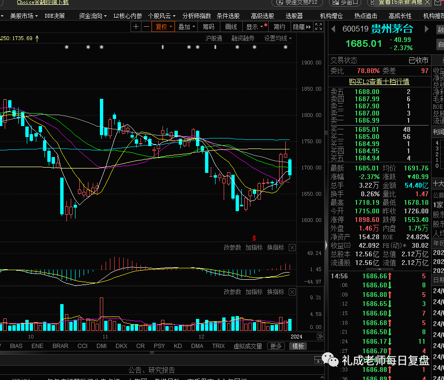444x380 pixels.
Task: Click 改参数 in MACD panel
Action: coord(232,247)
